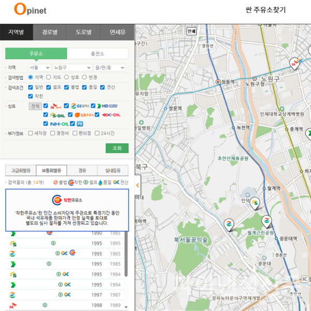The height and width of the screenshot is (311, 311).
Task: Select the 고급휘발유 fuel tab
Action: tap(21, 171)
